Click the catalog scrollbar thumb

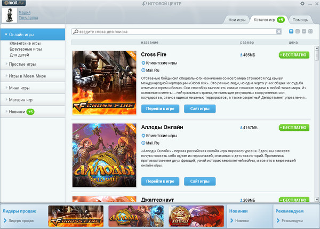point(316,55)
